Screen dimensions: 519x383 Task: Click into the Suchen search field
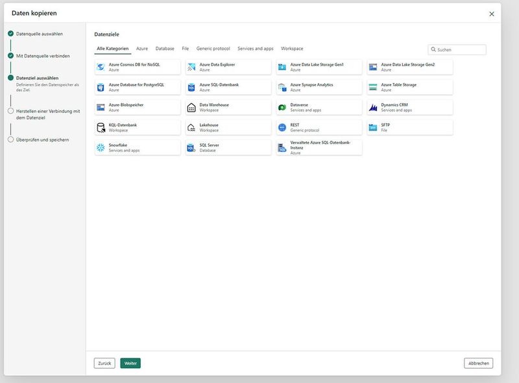460,49
